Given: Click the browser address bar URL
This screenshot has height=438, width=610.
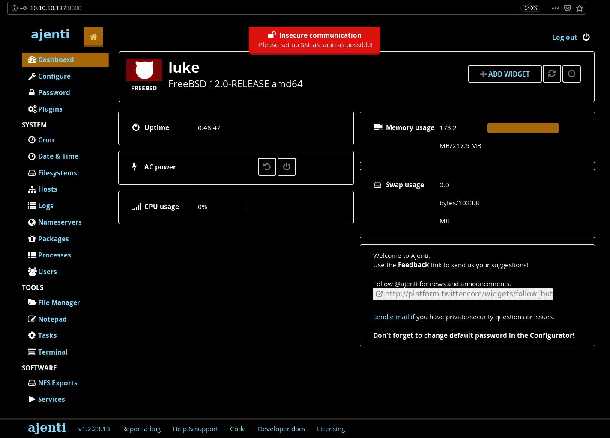Looking at the screenshot, I should point(56,8).
